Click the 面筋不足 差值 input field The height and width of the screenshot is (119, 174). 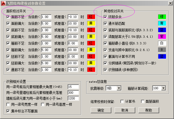[73, 17]
